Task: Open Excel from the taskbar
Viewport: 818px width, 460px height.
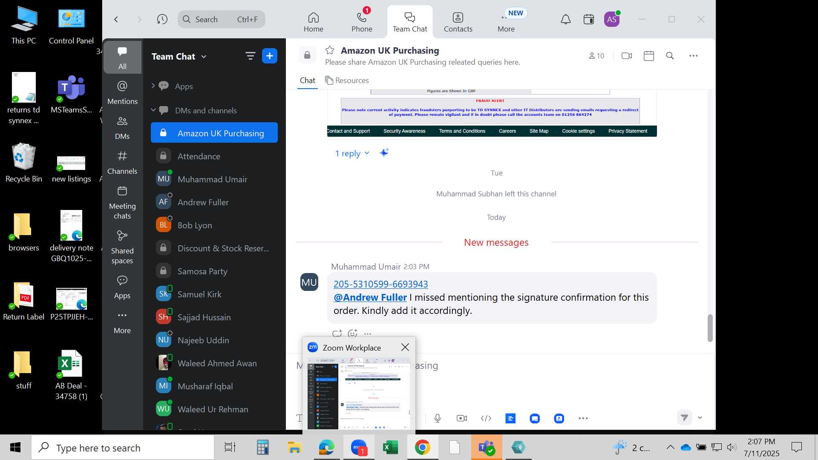Action: [x=390, y=447]
